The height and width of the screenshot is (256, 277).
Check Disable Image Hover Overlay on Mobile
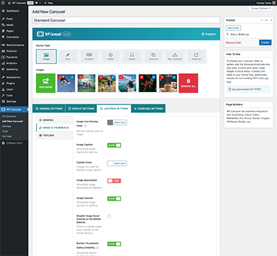tap(109, 217)
